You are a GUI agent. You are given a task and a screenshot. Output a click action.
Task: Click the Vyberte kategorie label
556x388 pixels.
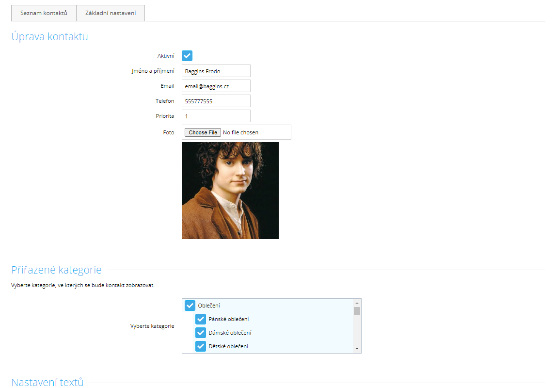(x=152, y=326)
